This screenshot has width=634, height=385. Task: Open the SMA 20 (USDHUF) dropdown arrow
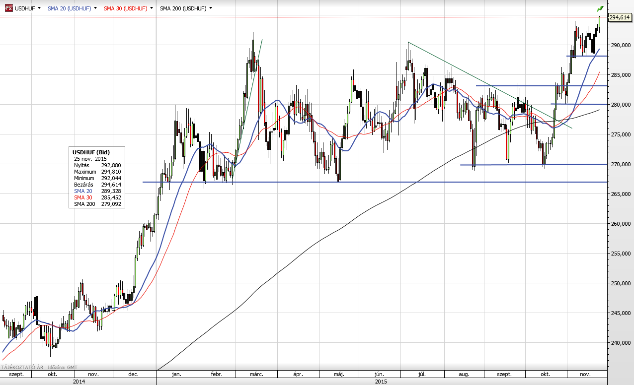pos(95,8)
